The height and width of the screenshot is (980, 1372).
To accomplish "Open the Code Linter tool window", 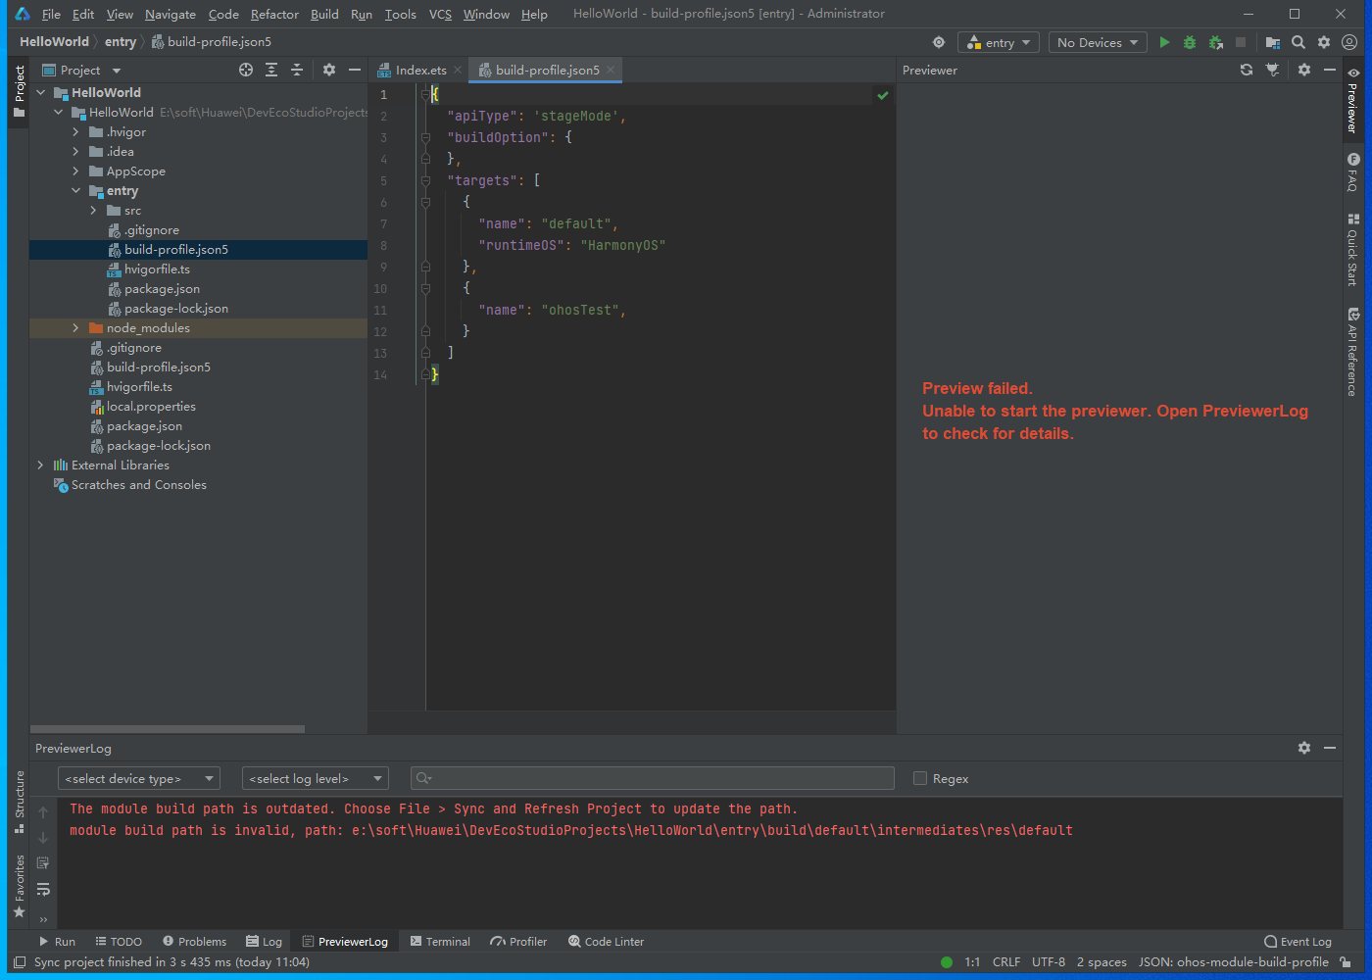I will (607, 941).
